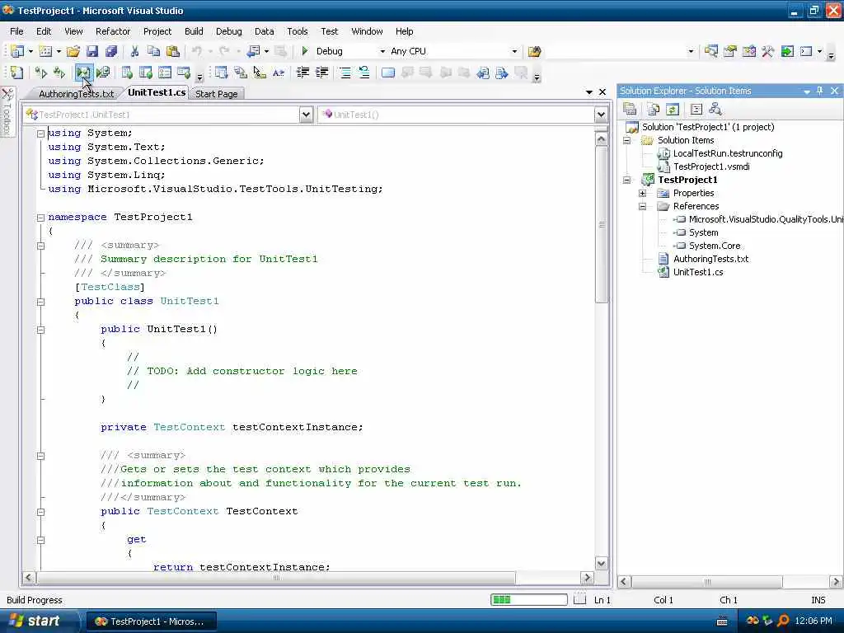Uncomment the selected lines icon

coord(364,73)
